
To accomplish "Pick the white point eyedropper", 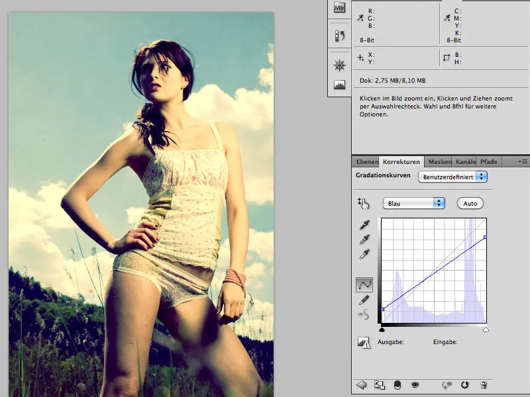I will click(364, 254).
